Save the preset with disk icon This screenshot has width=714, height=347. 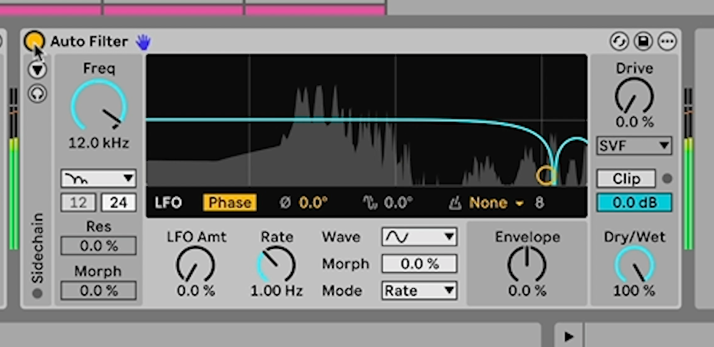click(643, 42)
